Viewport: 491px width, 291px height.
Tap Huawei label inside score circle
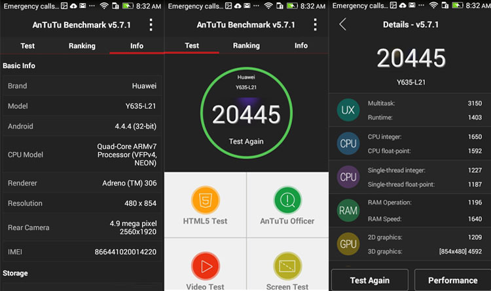coord(246,77)
